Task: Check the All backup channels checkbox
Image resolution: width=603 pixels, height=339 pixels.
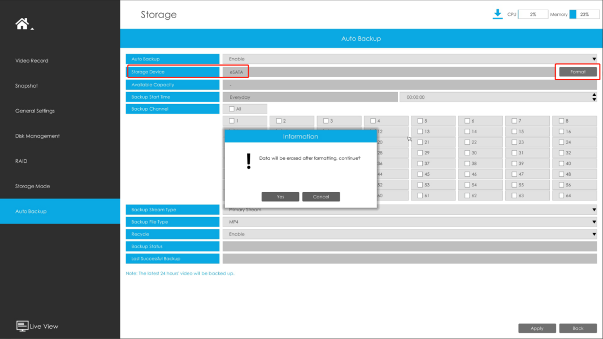Action: tap(232, 109)
